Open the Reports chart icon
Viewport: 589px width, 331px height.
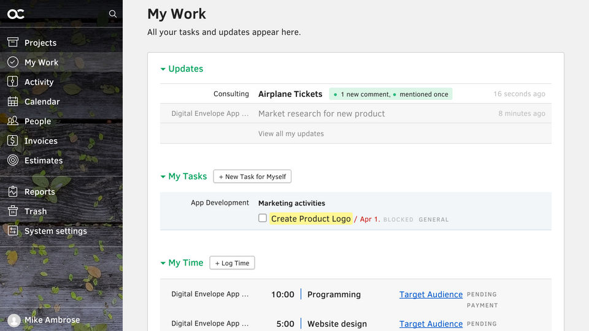(13, 192)
